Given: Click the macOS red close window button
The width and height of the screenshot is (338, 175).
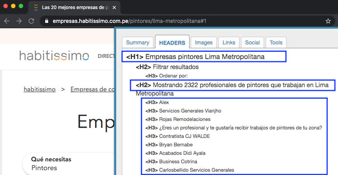Looking at the screenshot, I should (x=6, y=6).
